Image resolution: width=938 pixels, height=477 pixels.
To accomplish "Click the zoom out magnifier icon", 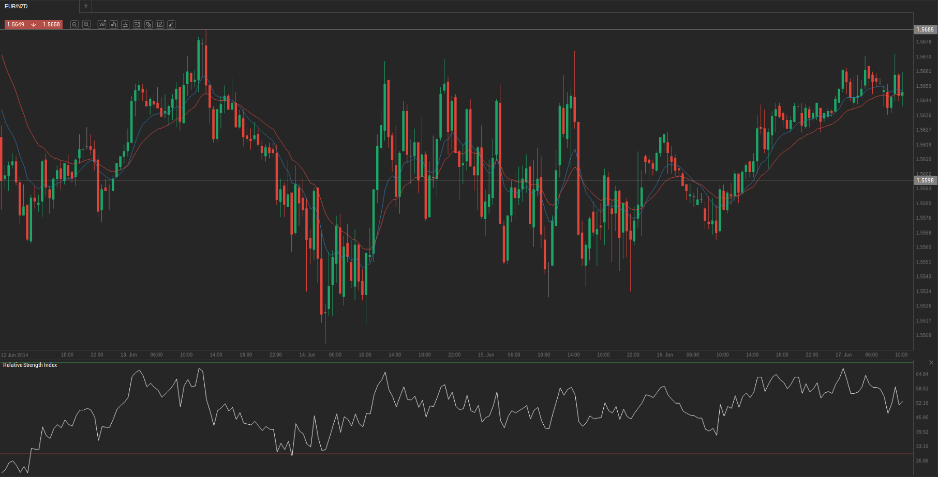I will click(x=75, y=24).
